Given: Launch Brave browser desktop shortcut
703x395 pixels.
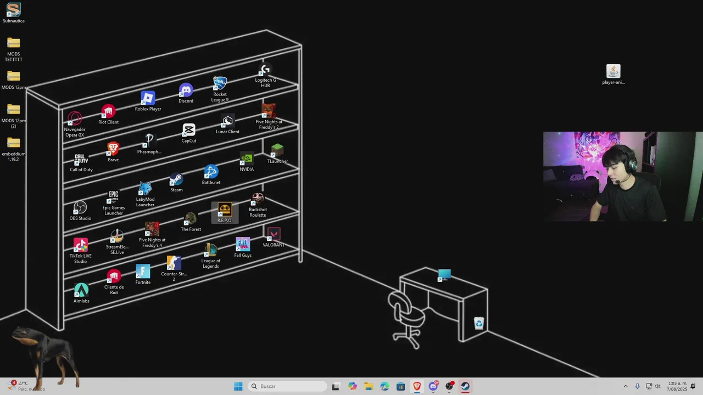Looking at the screenshot, I should click(x=113, y=153).
